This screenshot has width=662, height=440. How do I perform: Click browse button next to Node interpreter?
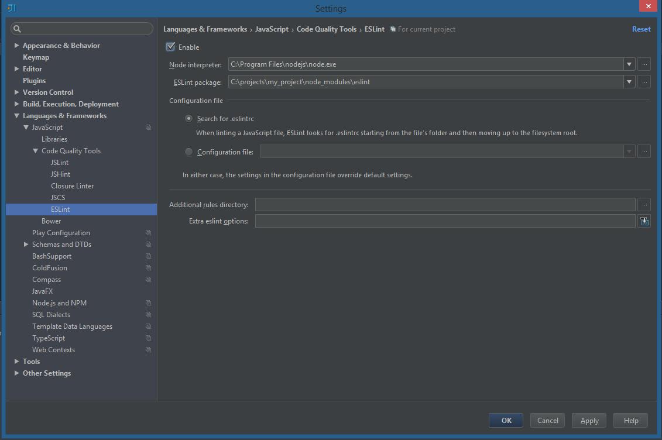point(644,64)
